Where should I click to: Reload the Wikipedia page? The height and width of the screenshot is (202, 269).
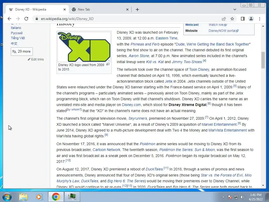pyautogui.click(x=26, y=19)
